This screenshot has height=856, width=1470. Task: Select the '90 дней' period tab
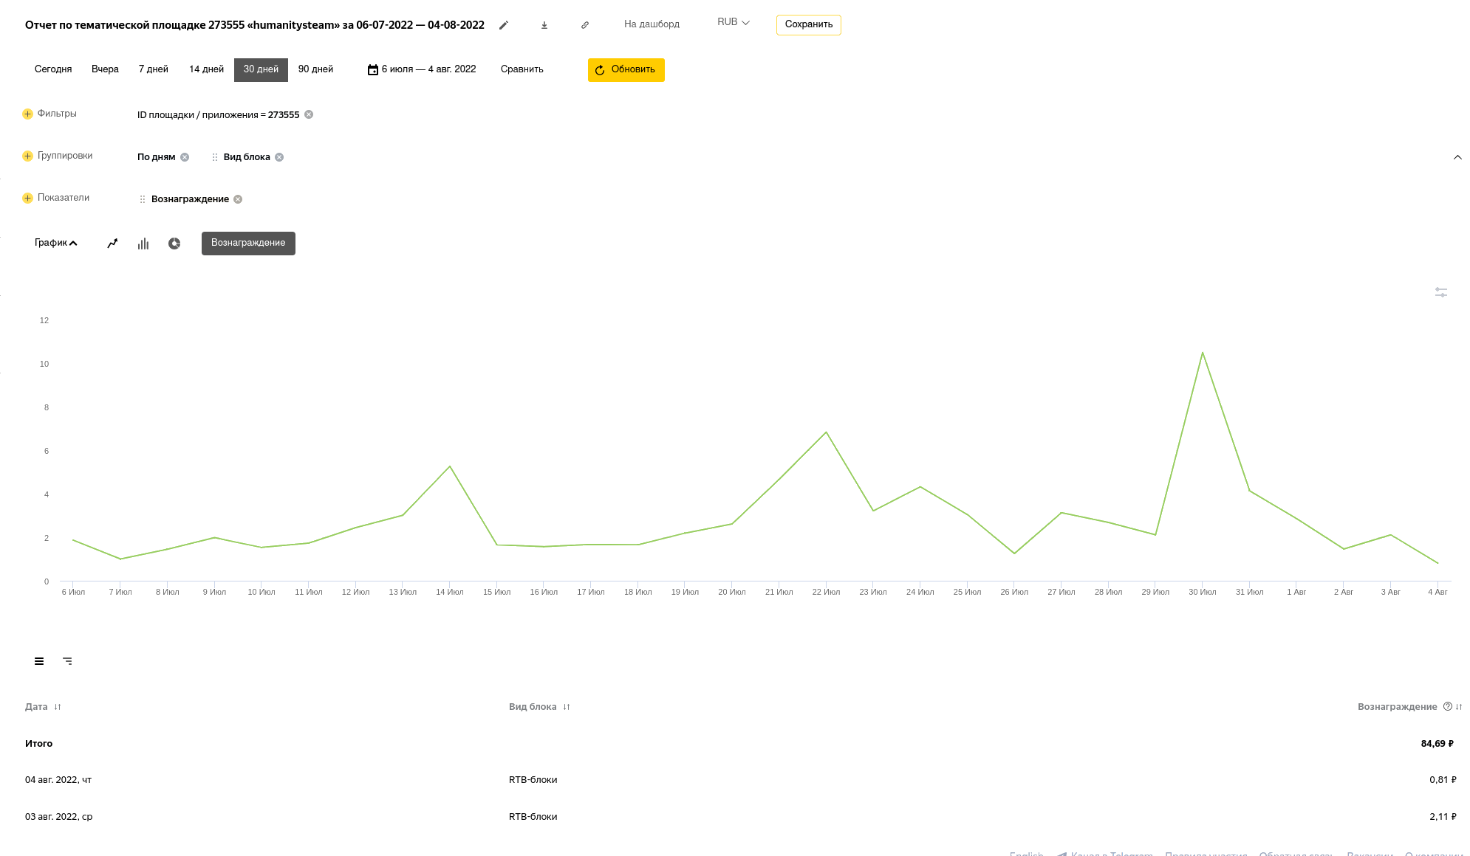(x=315, y=69)
